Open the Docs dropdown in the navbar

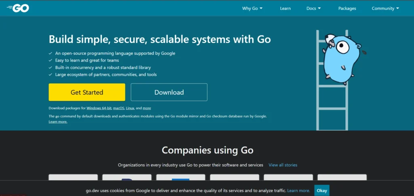click(313, 9)
